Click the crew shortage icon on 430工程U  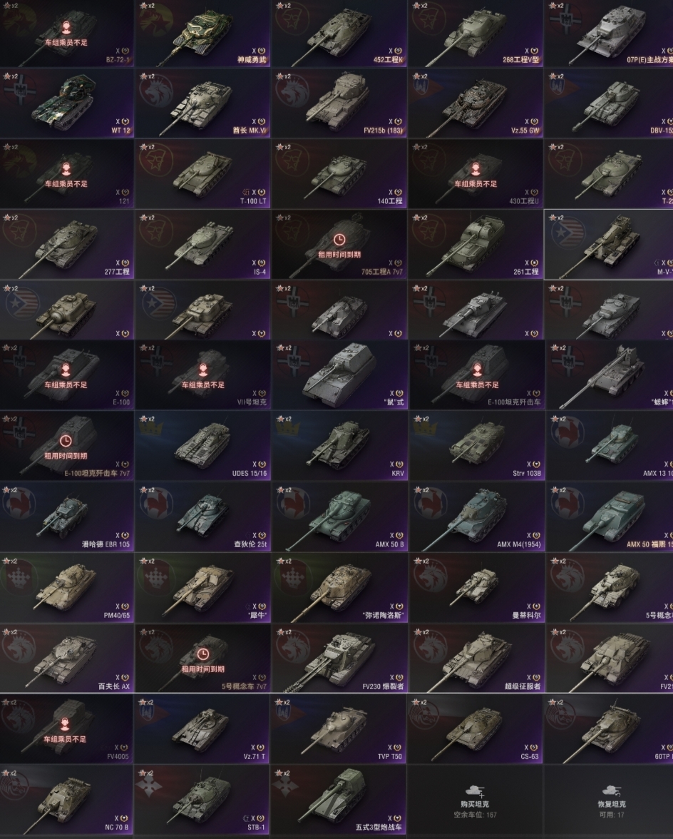coord(476,169)
